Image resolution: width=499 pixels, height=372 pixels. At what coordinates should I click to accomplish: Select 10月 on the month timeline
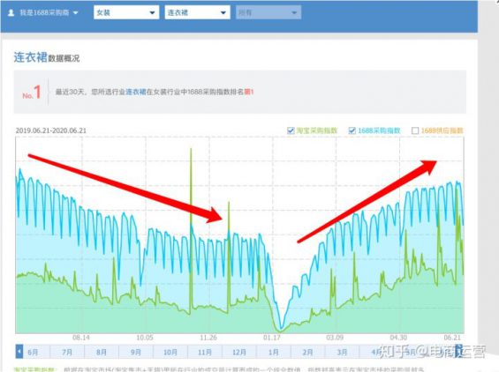[170, 353]
